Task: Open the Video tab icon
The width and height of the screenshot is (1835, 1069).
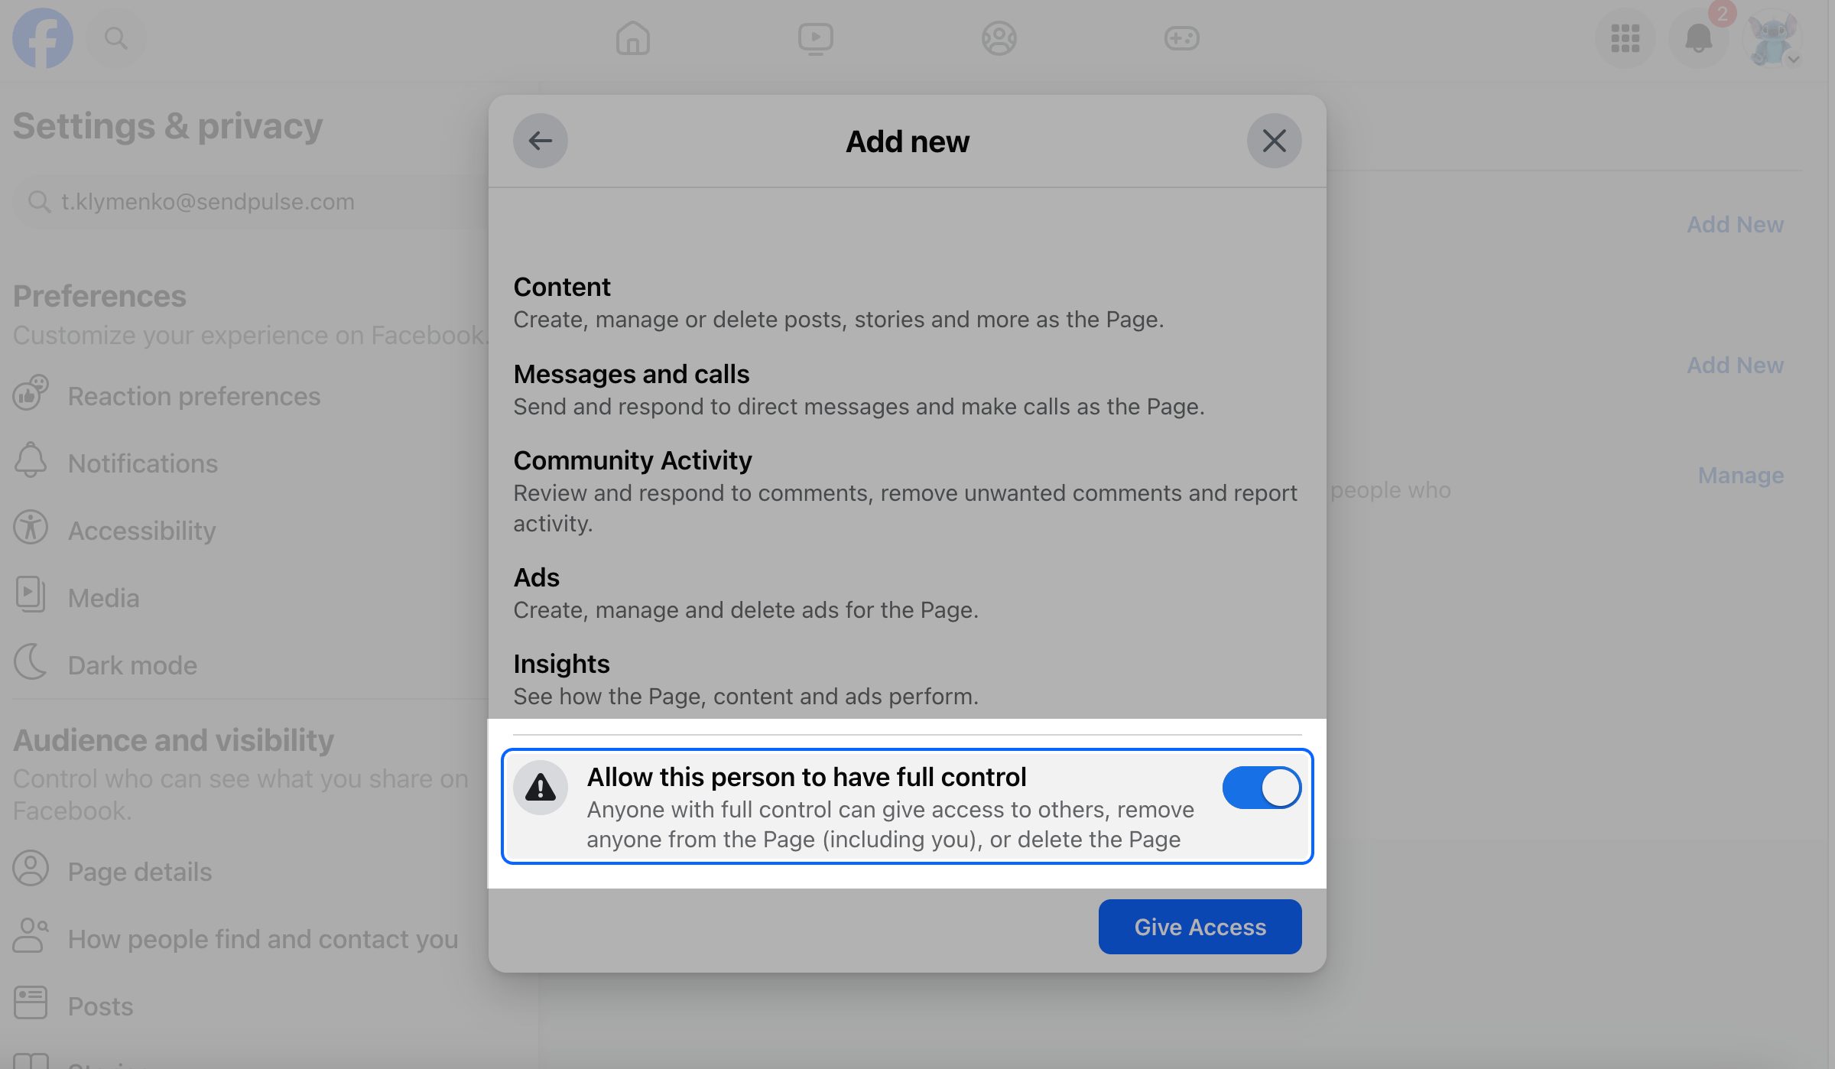Action: (815, 38)
